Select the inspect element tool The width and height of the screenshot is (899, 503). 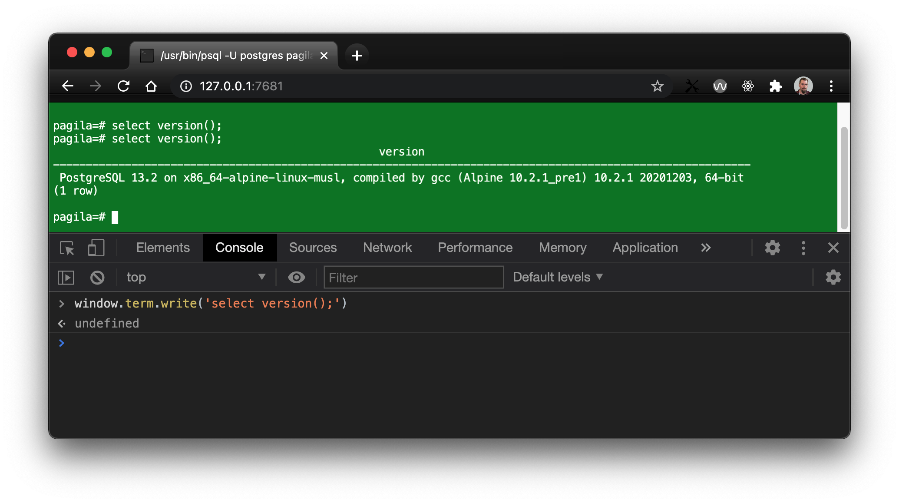click(x=67, y=248)
